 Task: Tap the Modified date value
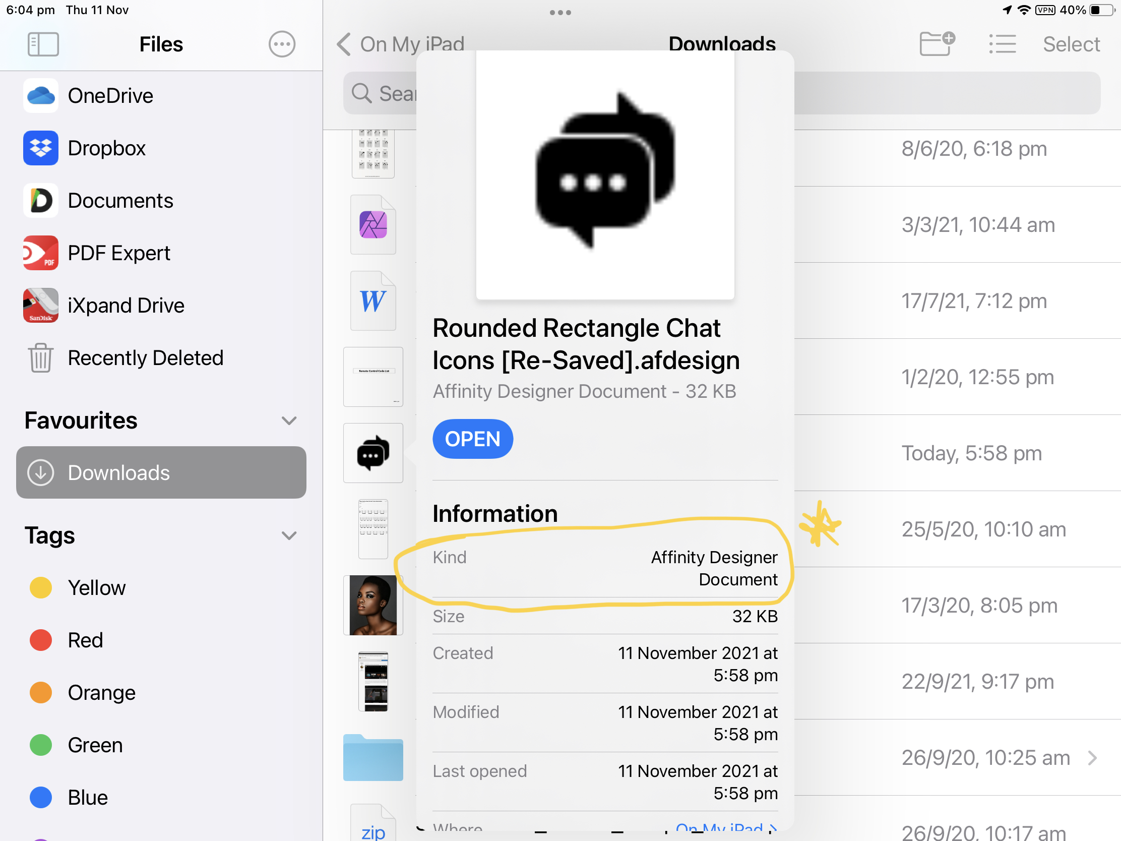[697, 723]
